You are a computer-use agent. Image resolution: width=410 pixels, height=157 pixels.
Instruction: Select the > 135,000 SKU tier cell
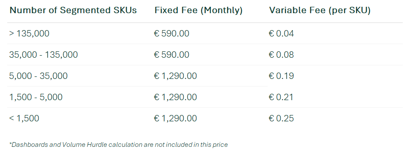[29, 34]
